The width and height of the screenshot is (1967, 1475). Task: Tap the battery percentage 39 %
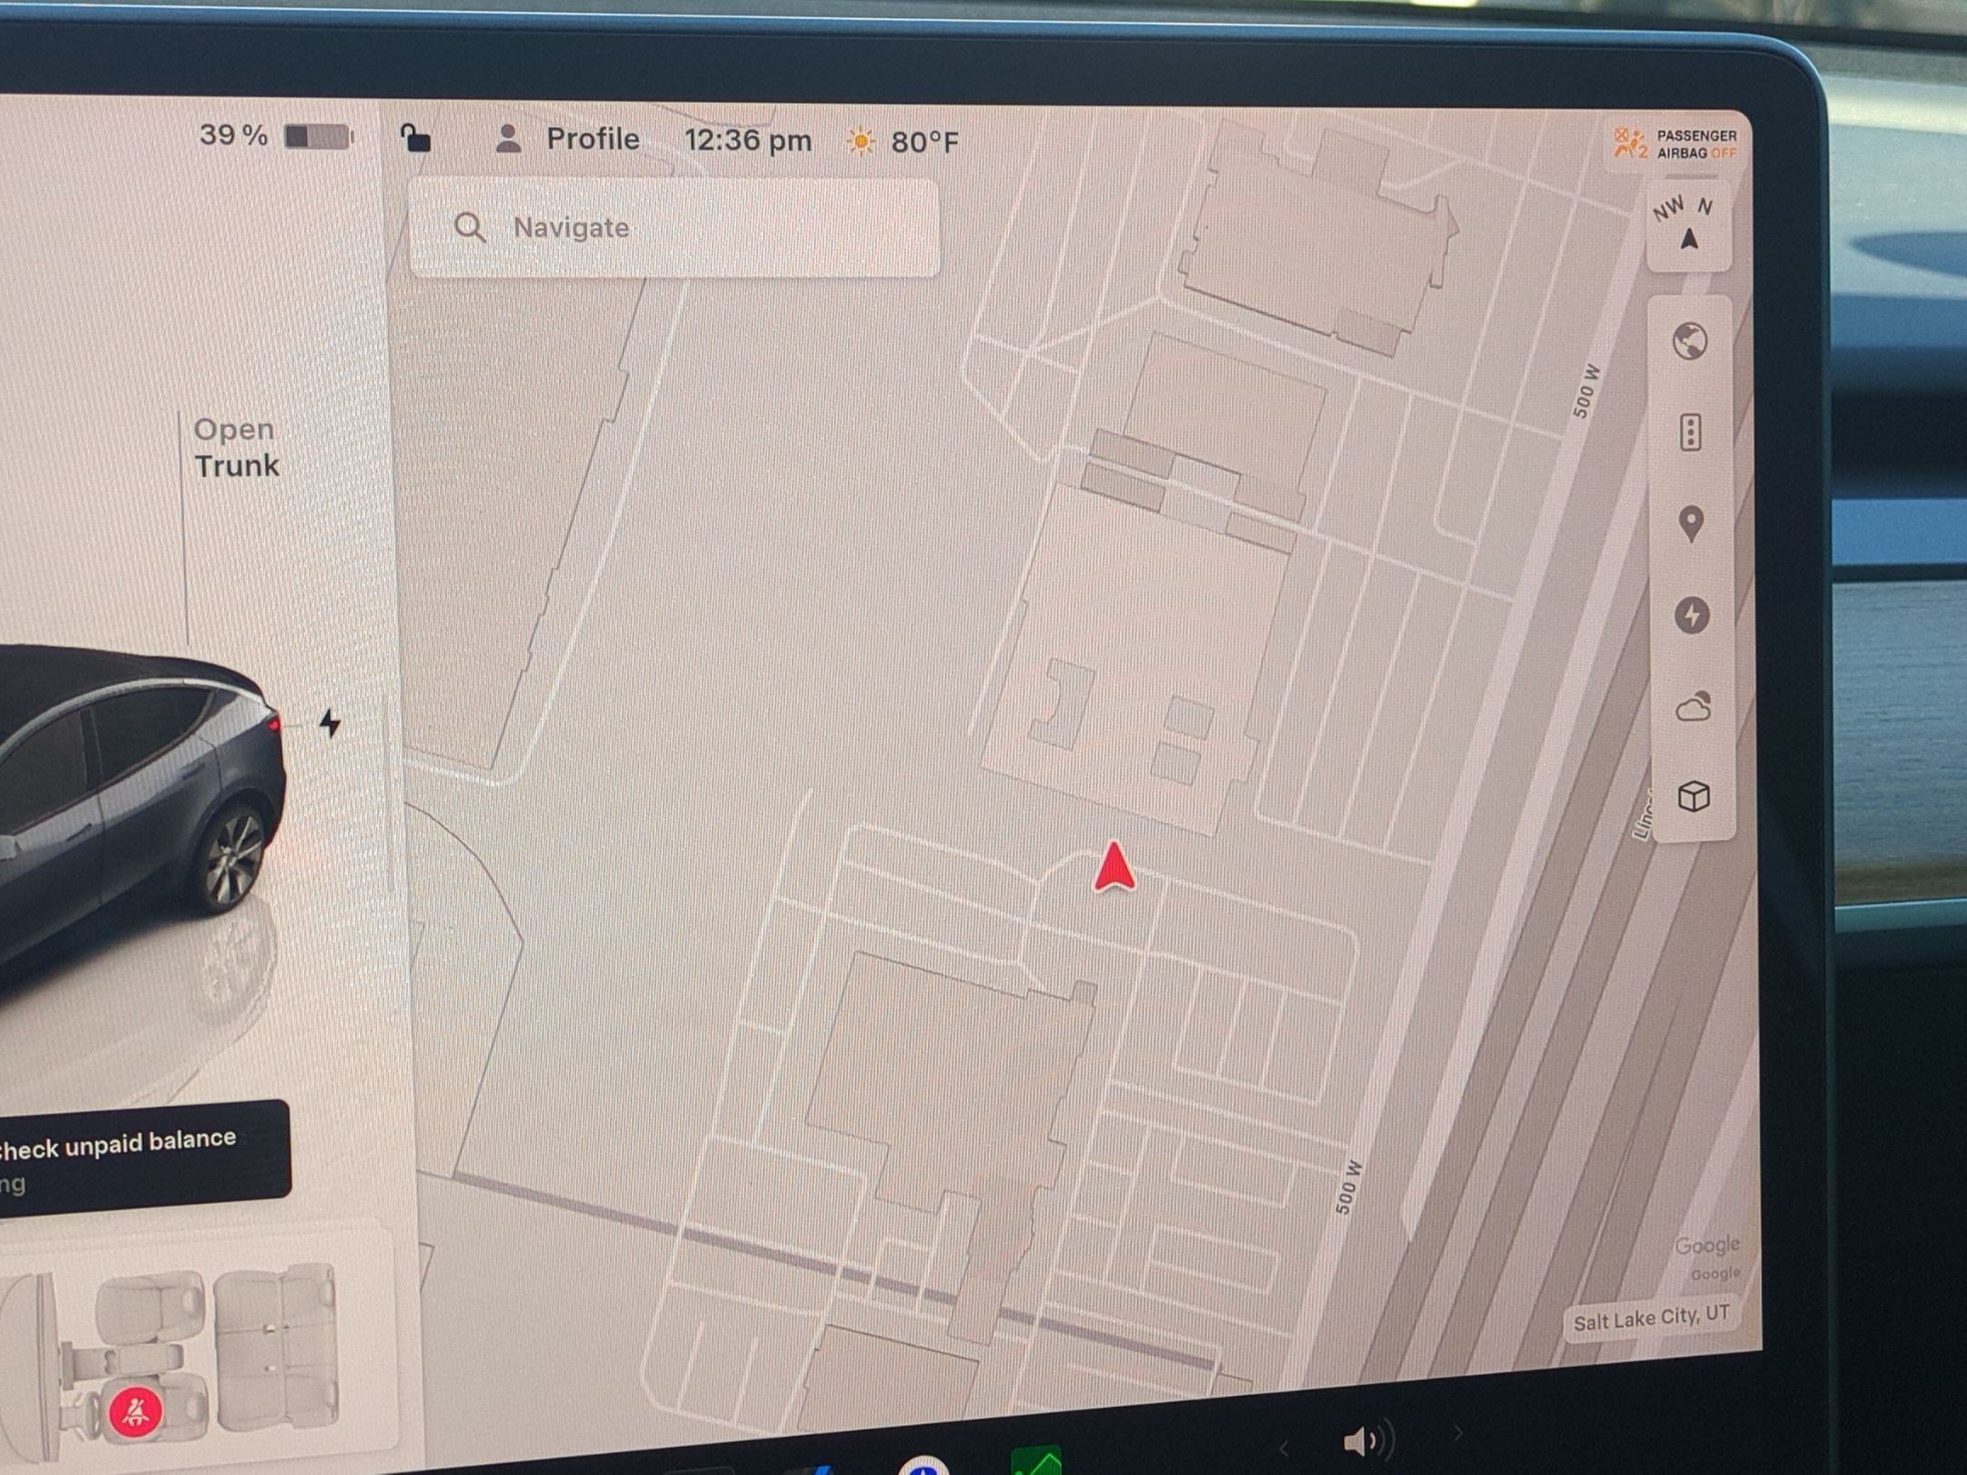233,135
